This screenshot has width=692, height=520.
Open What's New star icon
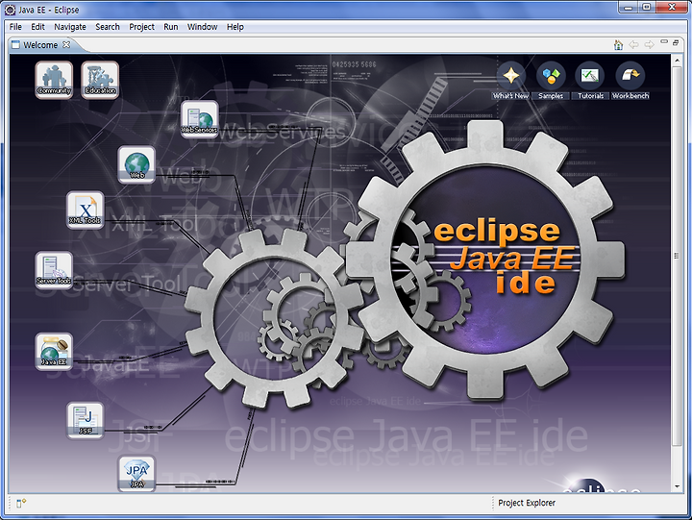tap(510, 76)
